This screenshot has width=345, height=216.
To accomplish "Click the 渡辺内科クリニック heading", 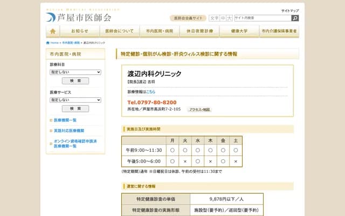I will [155, 73].
